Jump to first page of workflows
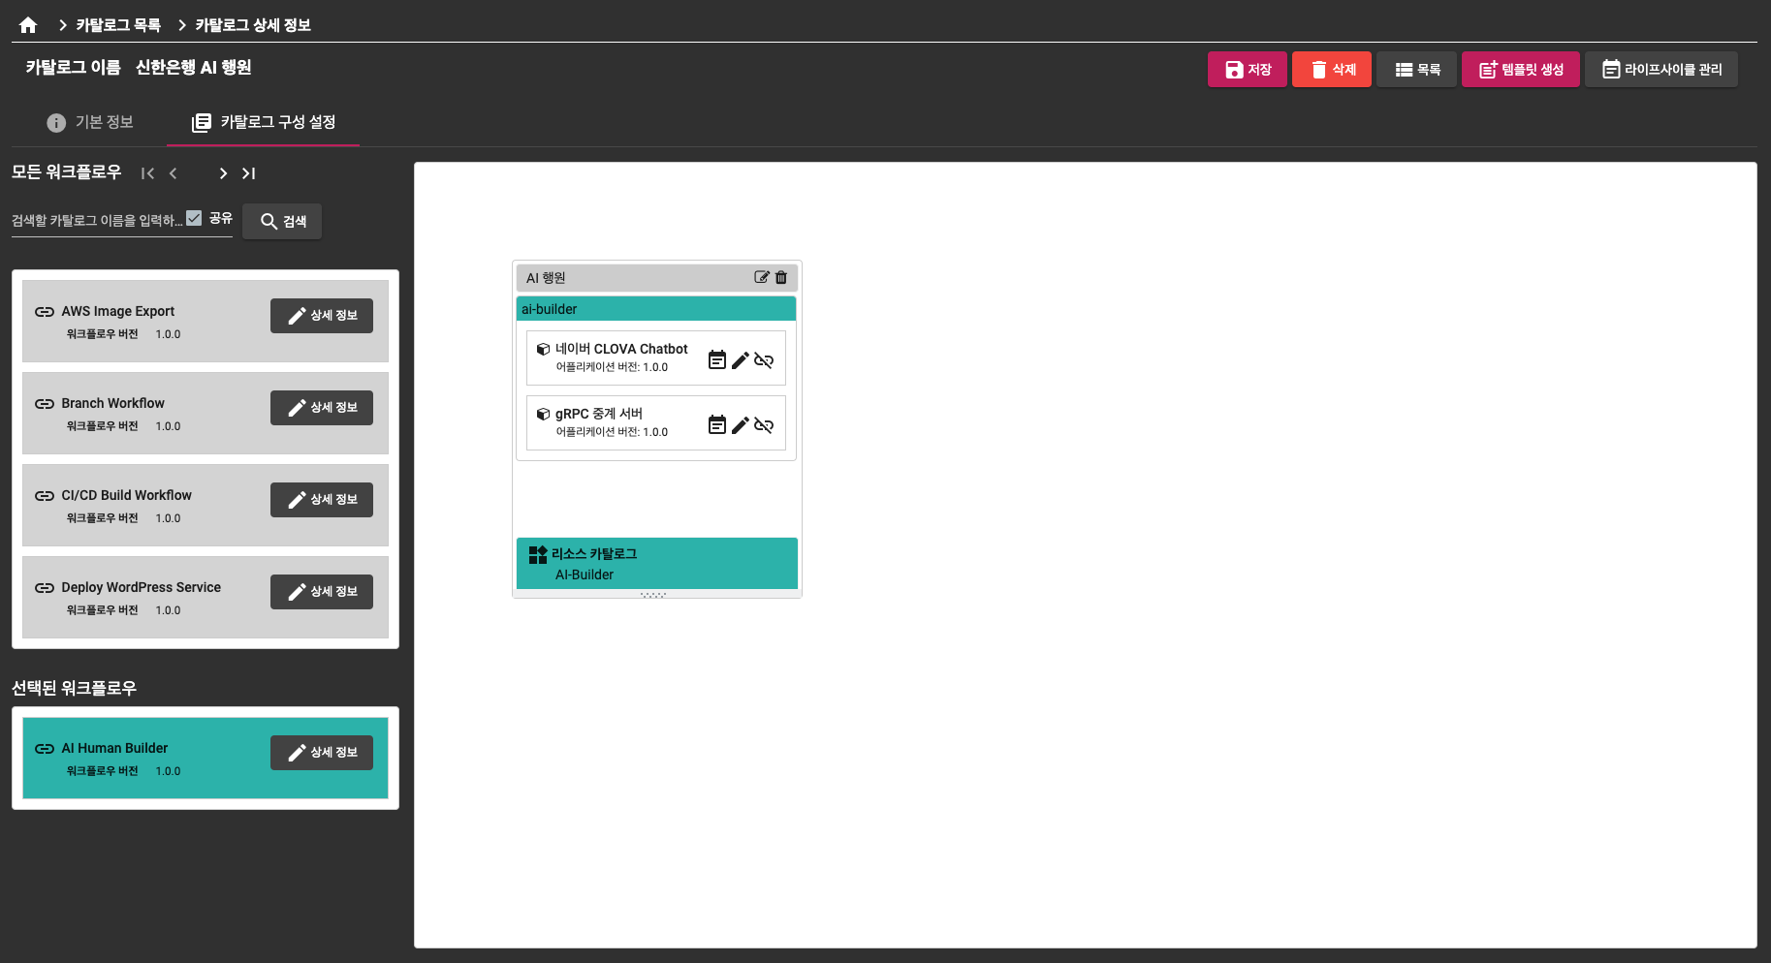1771x963 pixels. coord(147,173)
